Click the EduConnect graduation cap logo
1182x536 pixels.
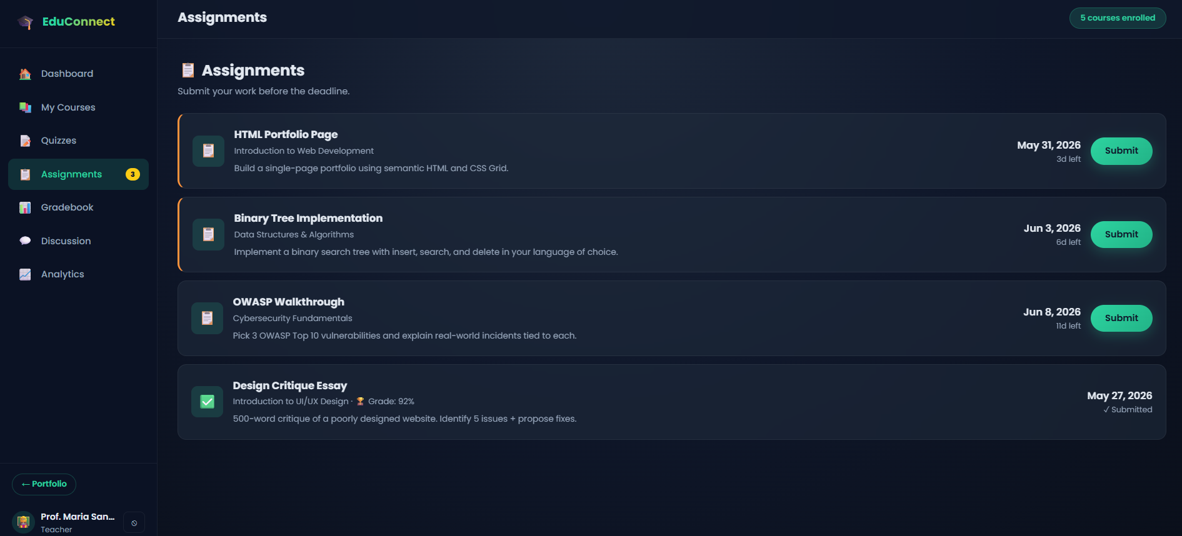coord(26,22)
